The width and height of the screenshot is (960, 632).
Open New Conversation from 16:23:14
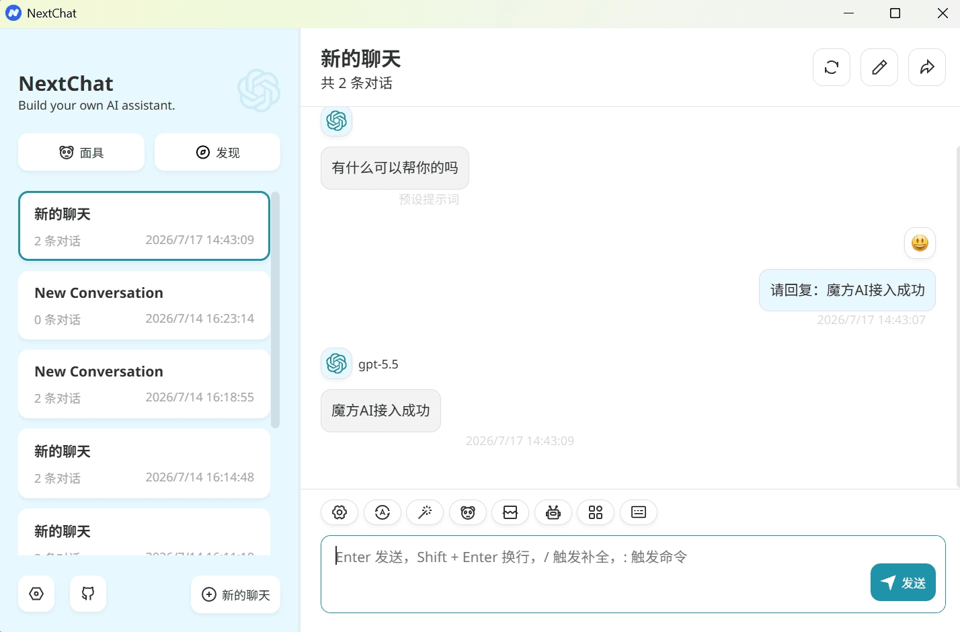[144, 305]
